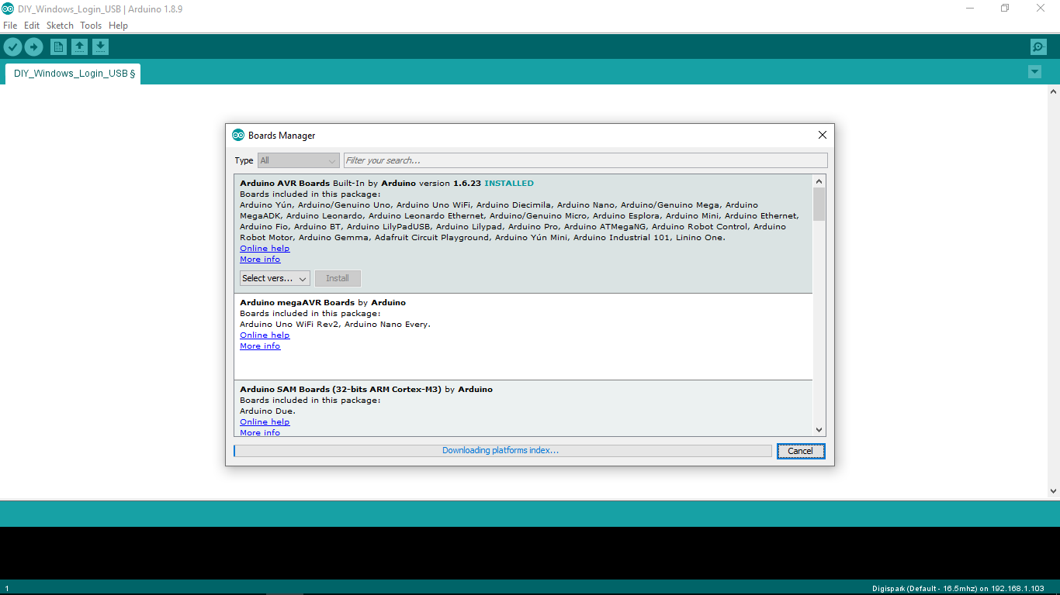Open More info for Arduino SAM Boards
Screen dimensions: 1060x595
[260, 432]
